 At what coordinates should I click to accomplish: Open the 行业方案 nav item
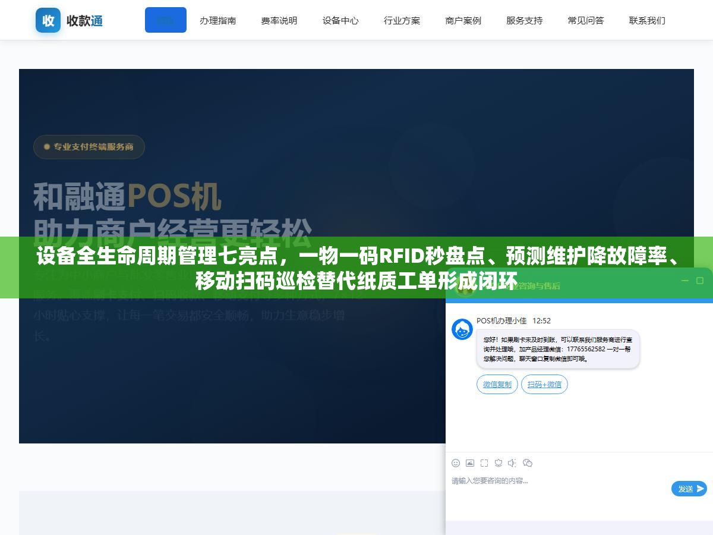pyautogui.click(x=402, y=20)
